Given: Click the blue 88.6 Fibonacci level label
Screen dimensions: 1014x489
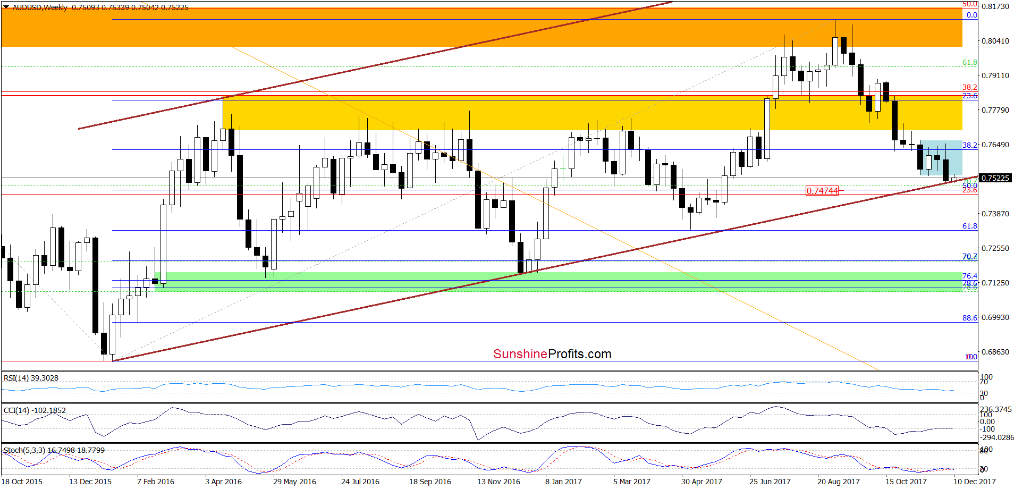Looking at the screenshot, I should [x=970, y=318].
